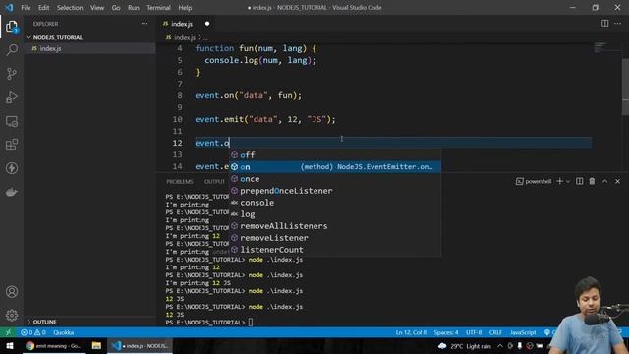Expand the Outline section
Viewport: 629px width, 354px height.
pos(44,322)
